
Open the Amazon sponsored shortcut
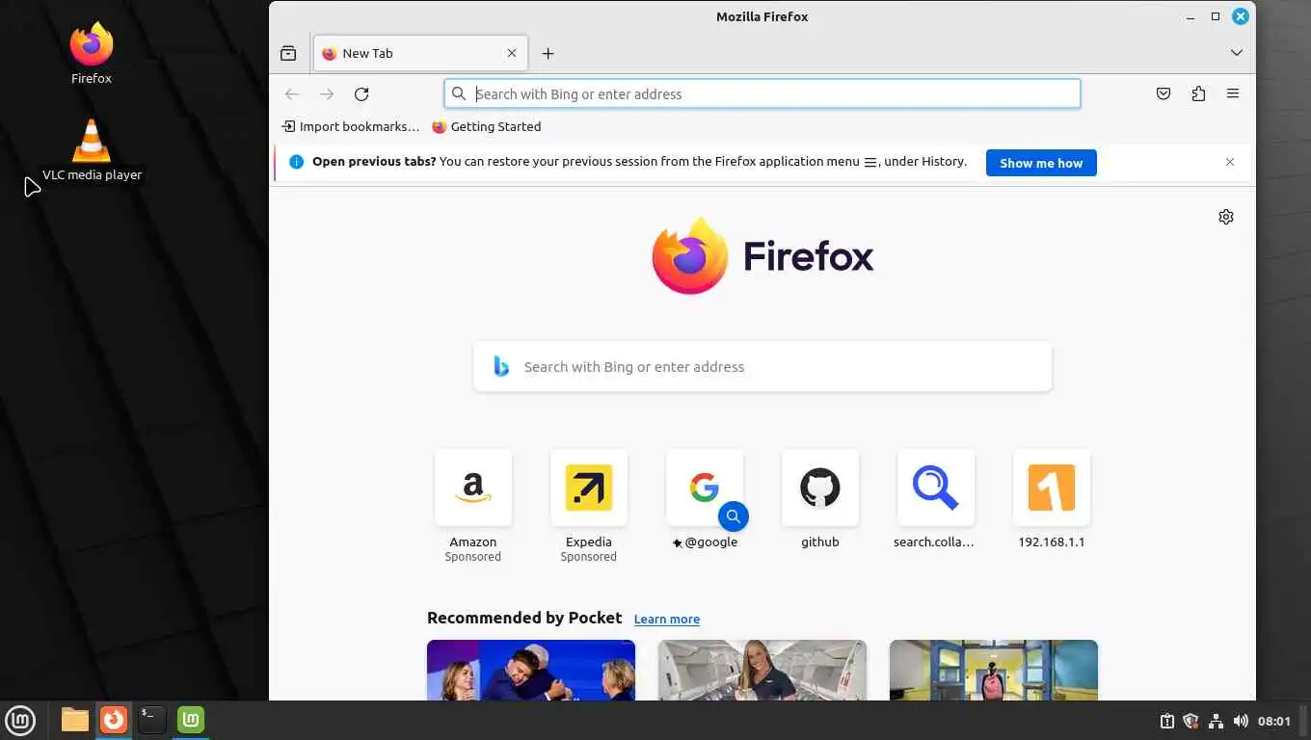(473, 506)
